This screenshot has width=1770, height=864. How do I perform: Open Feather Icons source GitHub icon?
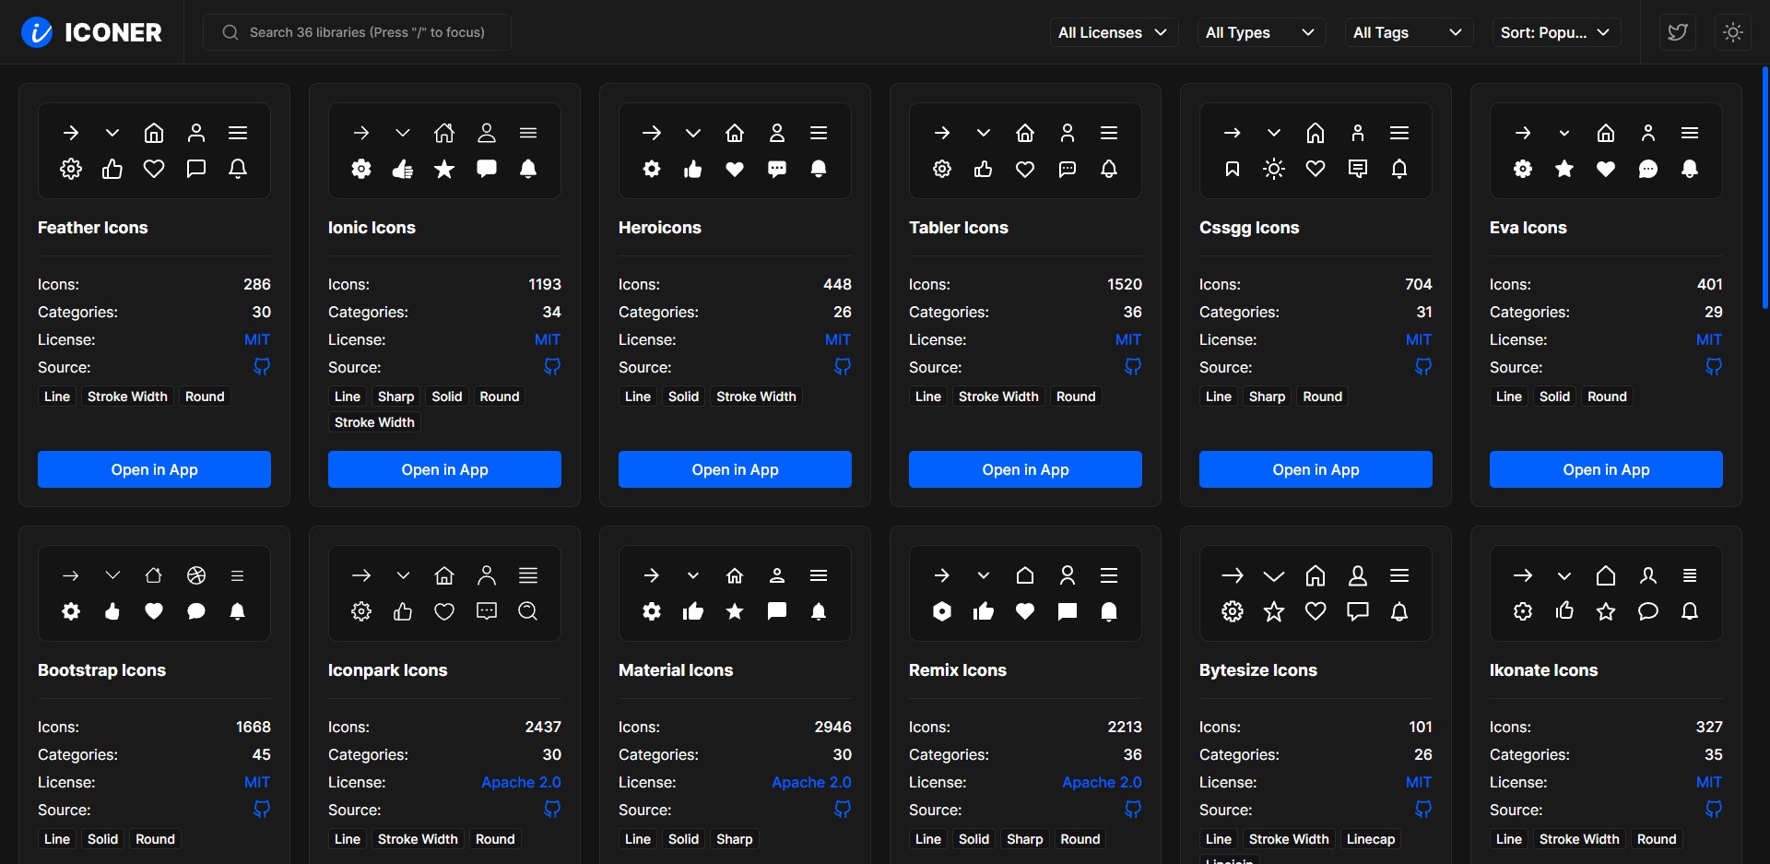click(262, 367)
